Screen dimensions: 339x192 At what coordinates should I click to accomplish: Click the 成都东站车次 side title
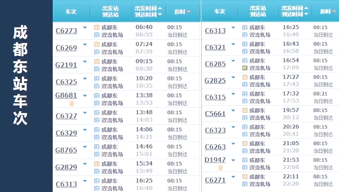click(x=20, y=75)
